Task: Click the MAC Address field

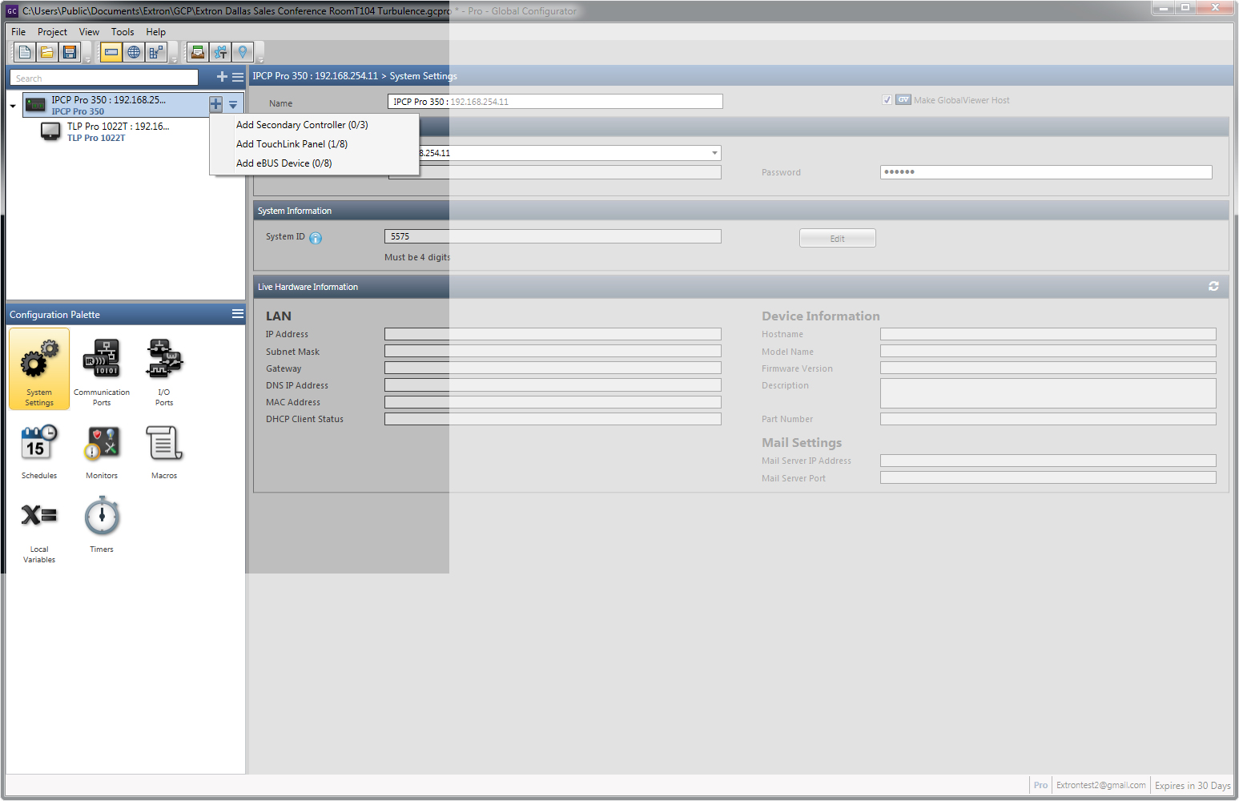Action: (553, 402)
